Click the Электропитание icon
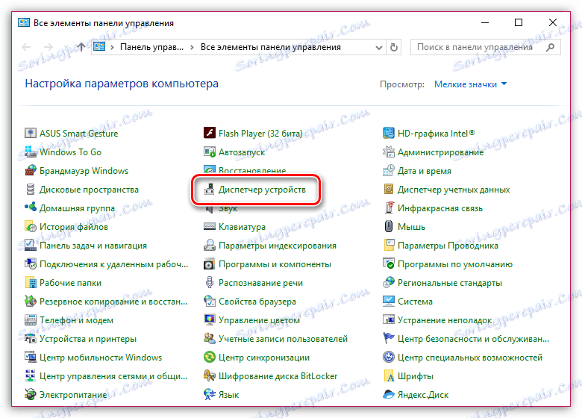Screen dimensions: 582x418 coord(30,395)
